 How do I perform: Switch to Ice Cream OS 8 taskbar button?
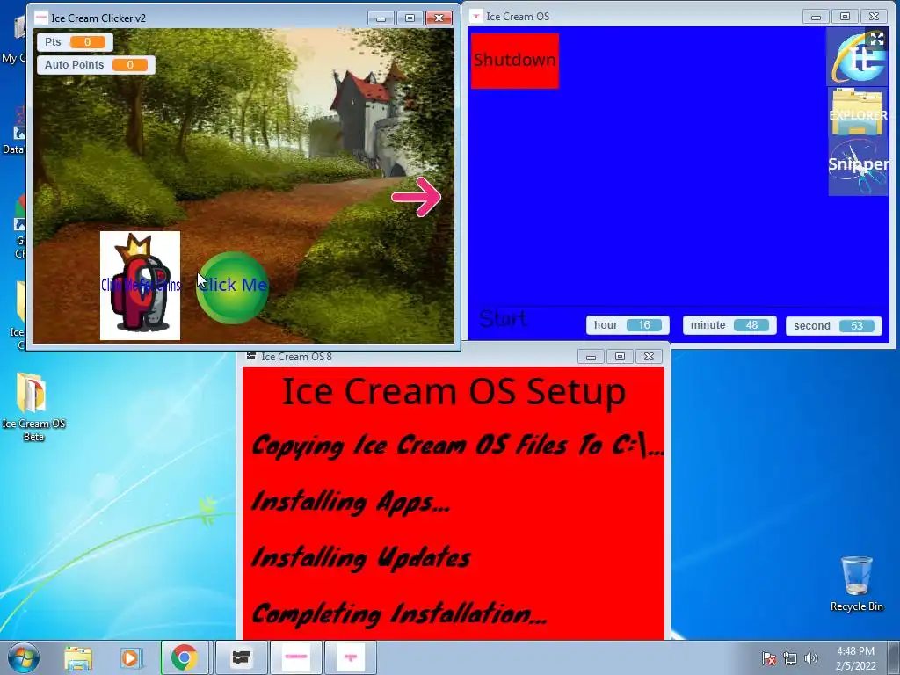(241, 657)
